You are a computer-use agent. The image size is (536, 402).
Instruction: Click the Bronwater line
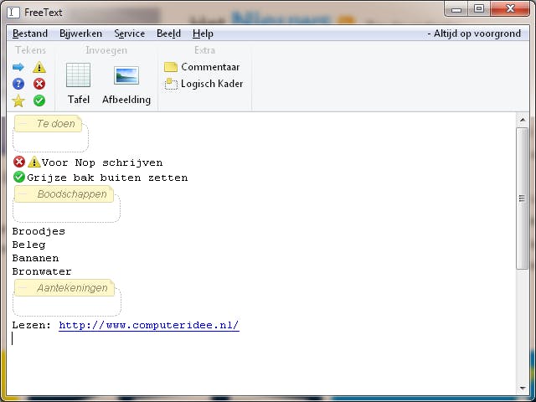42,271
